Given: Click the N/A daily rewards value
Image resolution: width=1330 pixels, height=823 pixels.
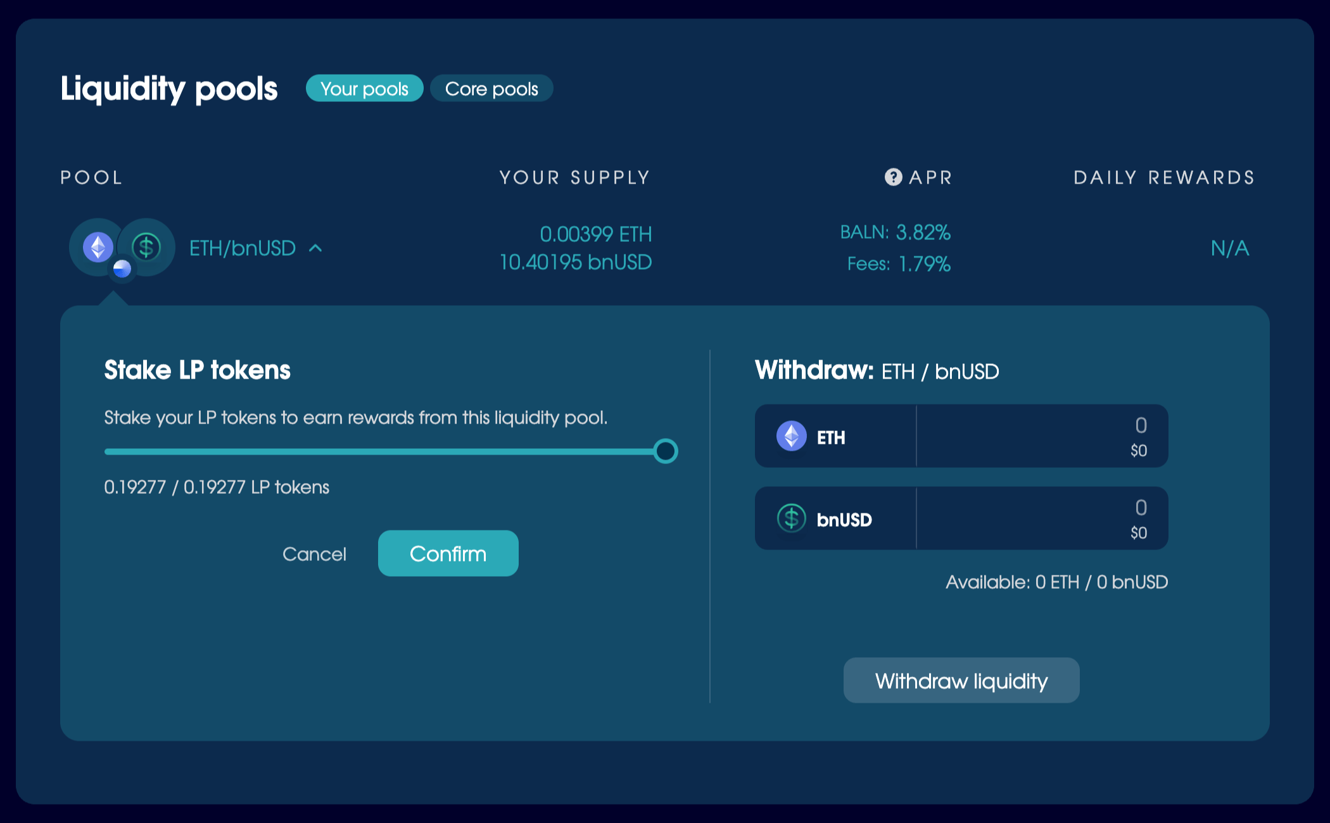Looking at the screenshot, I should tap(1229, 248).
